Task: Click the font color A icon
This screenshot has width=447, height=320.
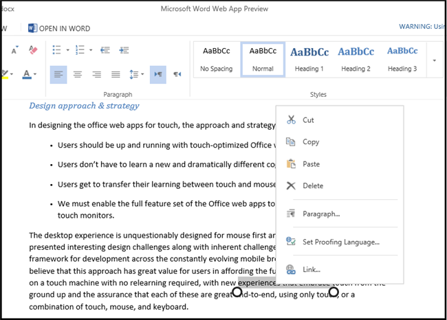Action: click(27, 74)
